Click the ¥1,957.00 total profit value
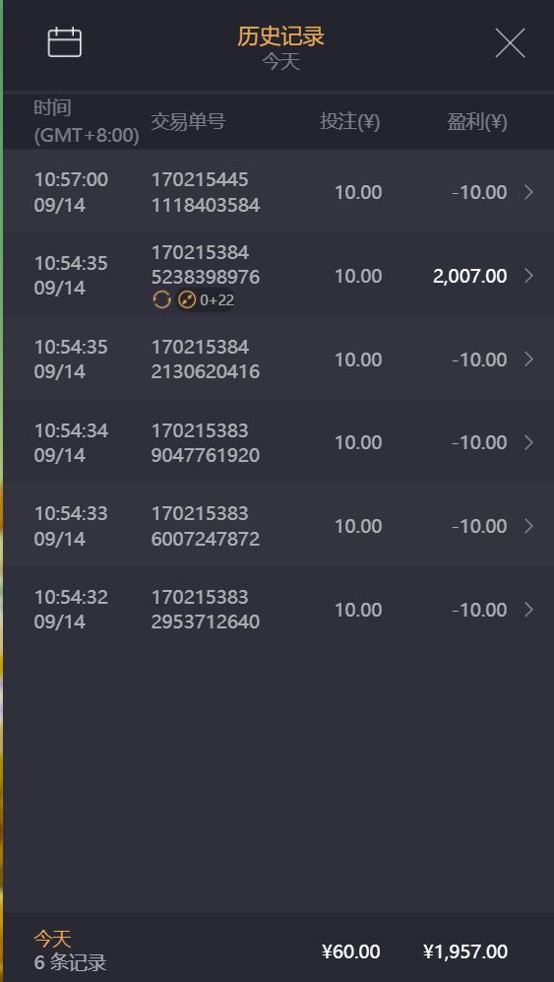 coord(465,951)
